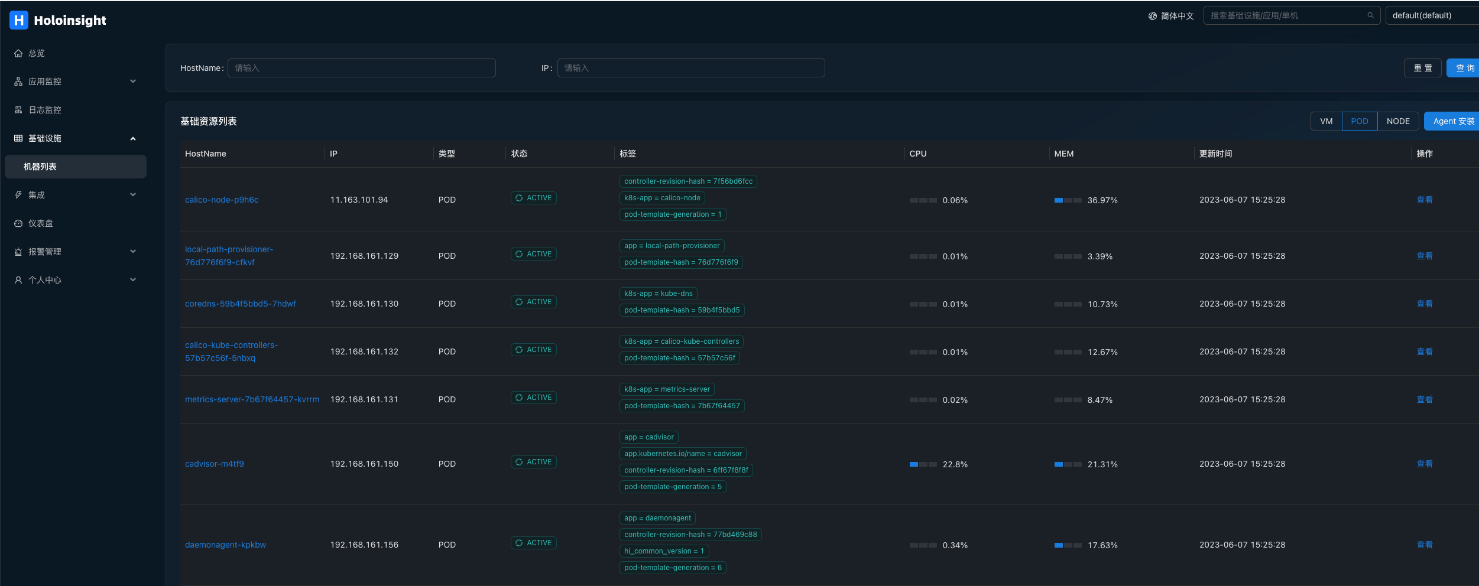The image size is (1479, 586).
Task: Open calico-kube-controllers-57b57c56f-5nbxq link
Action: (231, 351)
